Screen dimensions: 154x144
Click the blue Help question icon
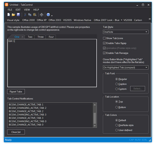pyautogui.click(x=48, y=15)
